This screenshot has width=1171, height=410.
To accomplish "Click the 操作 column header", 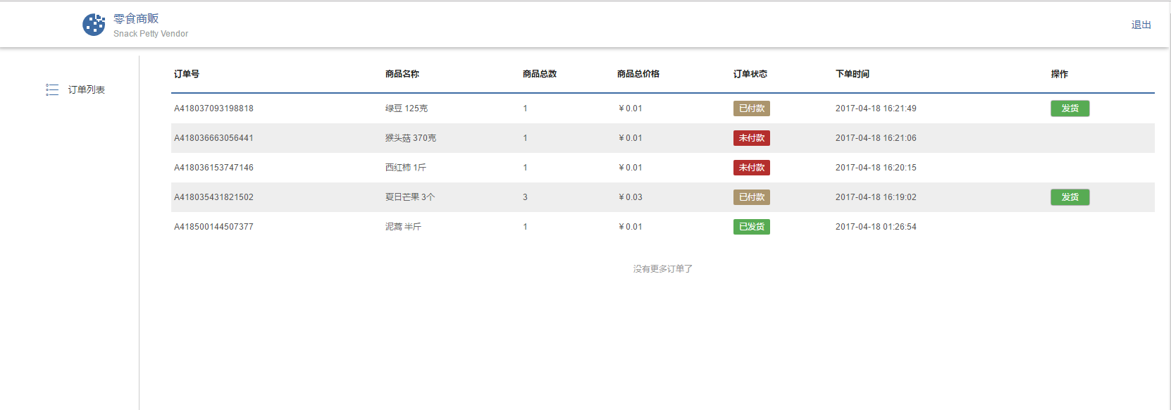I will point(1060,74).
